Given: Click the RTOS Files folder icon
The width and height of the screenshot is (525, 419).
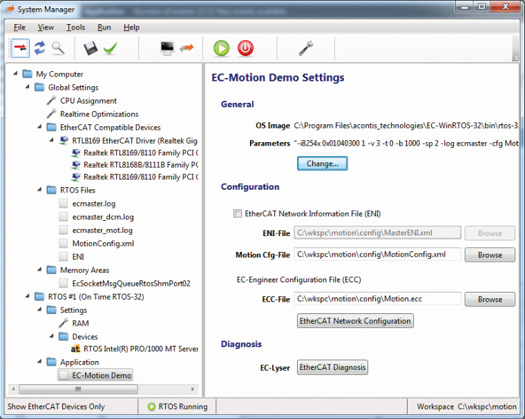Looking at the screenshot, I should (52, 190).
